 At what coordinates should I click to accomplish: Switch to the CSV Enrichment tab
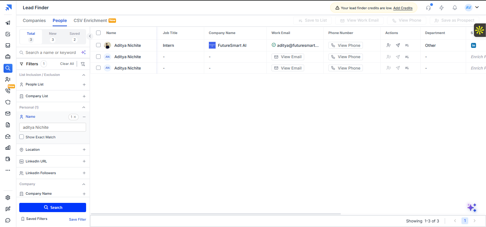click(95, 21)
